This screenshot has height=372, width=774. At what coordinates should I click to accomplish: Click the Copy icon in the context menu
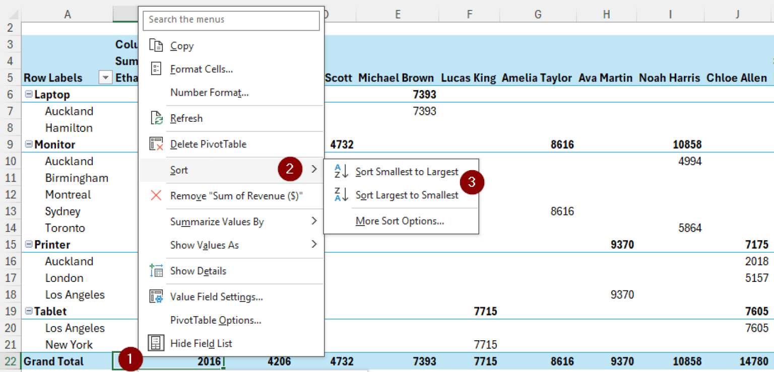coord(157,45)
